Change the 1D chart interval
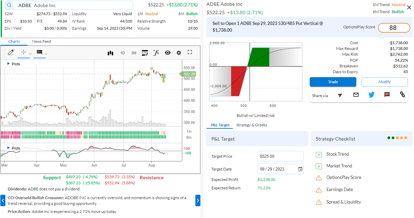The image size is (414, 218). click(x=122, y=53)
